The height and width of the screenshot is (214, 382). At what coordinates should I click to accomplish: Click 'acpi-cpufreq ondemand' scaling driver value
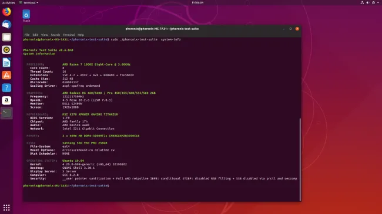click(81, 86)
